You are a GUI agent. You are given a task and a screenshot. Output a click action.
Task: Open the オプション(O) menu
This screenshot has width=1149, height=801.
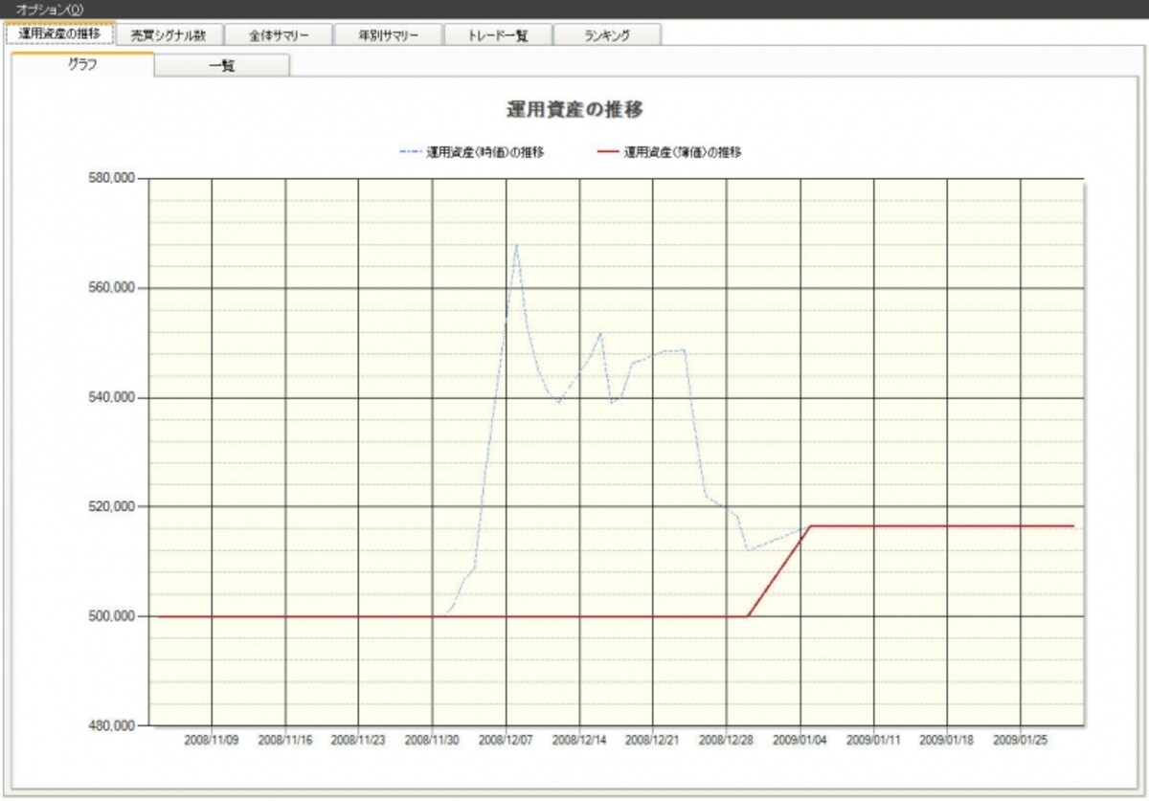tap(50, 9)
